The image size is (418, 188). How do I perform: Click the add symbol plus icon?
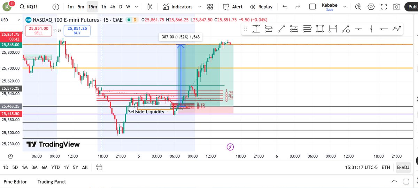coord(56,7)
